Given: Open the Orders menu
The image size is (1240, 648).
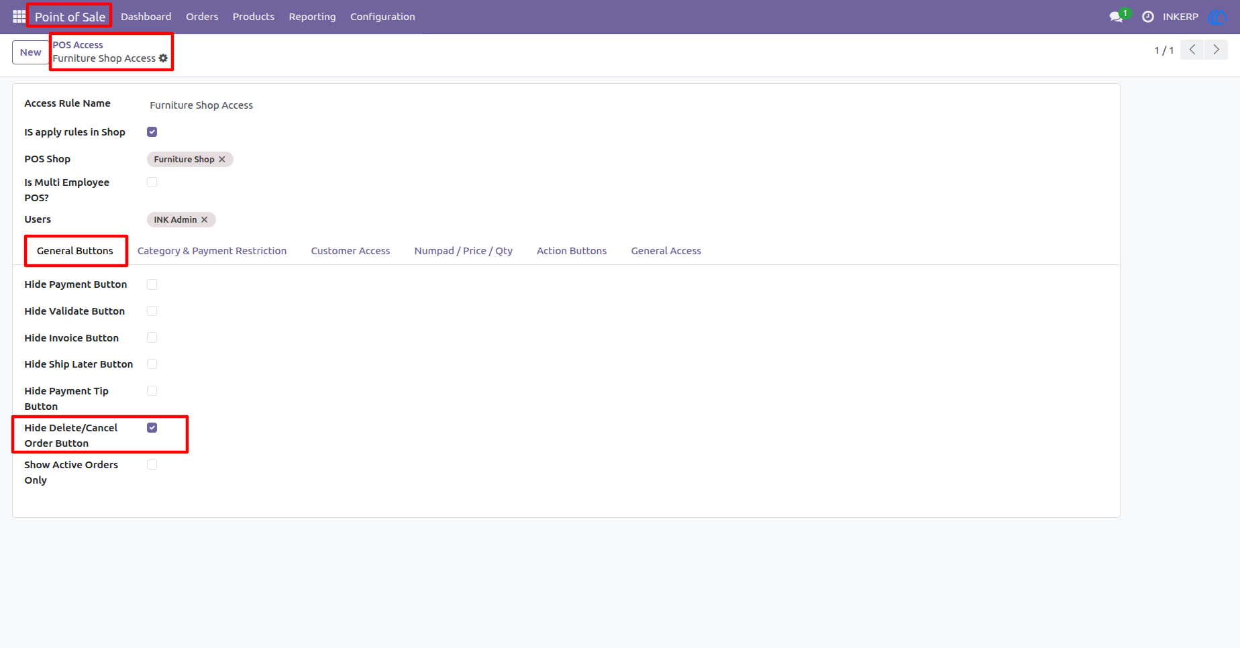Looking at the screenshot, I should click(202, 17).
